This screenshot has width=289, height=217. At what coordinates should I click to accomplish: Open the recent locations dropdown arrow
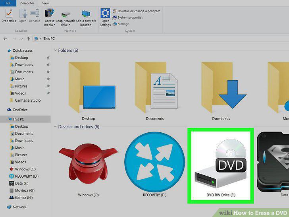point(21,39)
